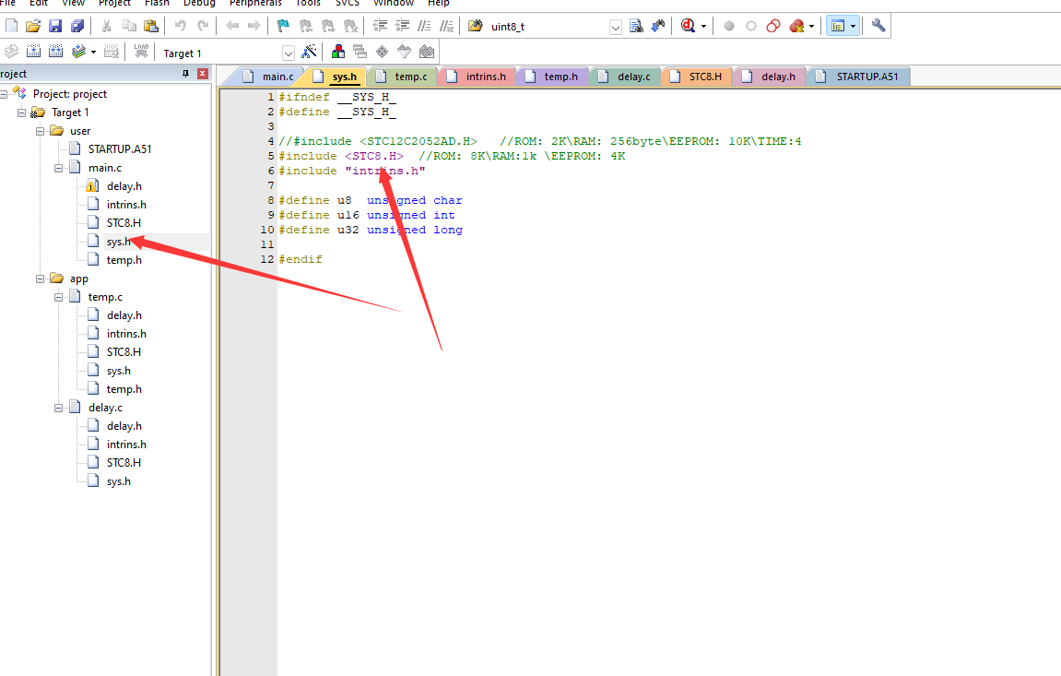Viewport: 1061px width, 676px height.
Task: Cut the selection using the scissors icon
Action: point(106,26)
